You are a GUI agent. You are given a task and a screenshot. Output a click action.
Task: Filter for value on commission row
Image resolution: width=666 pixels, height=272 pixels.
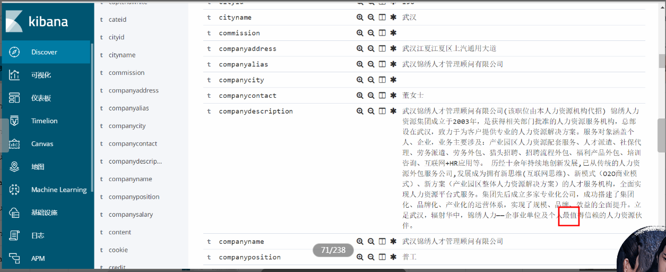pos(360,32)
